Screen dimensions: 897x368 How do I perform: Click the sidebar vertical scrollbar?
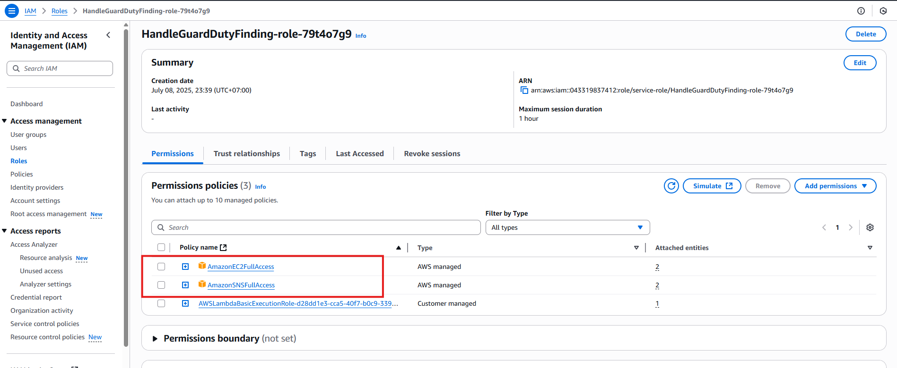[126, 188]
